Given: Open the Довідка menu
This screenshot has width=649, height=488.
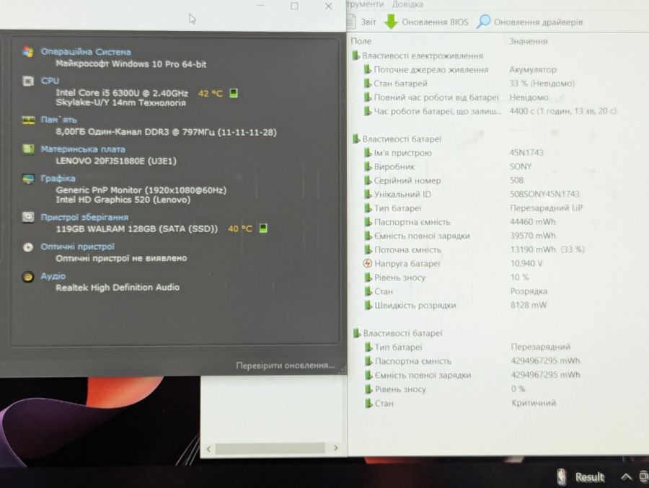Looking at the screenshot, I should (x=407, y=4).
